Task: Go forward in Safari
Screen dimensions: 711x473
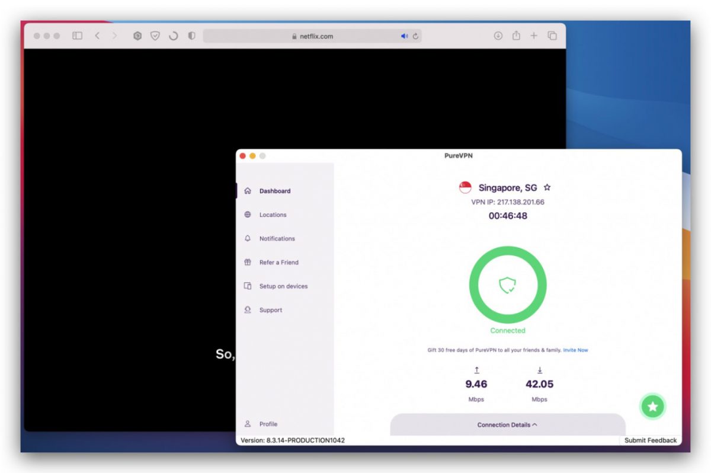Action: click(x=114, y=36)
